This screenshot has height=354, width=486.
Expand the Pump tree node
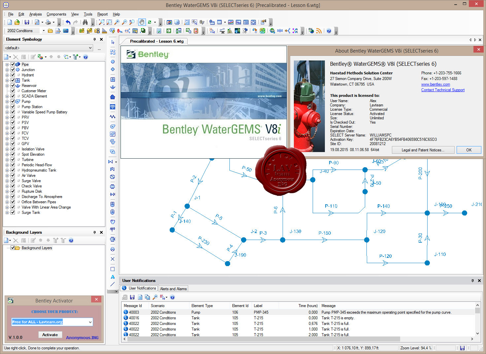(x=7, y=101)
